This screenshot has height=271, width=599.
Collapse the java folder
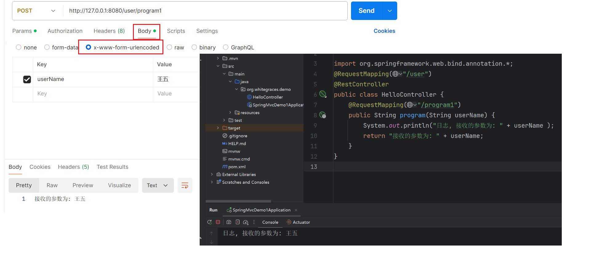pos(230,82)
